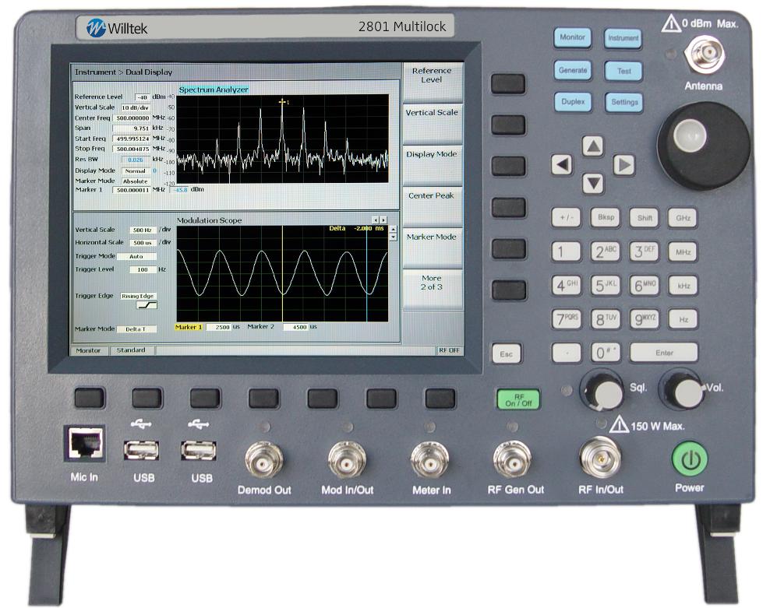Image resolution: width=770 pixels, height=608 pixels.
Task: Click marker 1 cross on spectrum peak
Action: [x=283, y=102]
